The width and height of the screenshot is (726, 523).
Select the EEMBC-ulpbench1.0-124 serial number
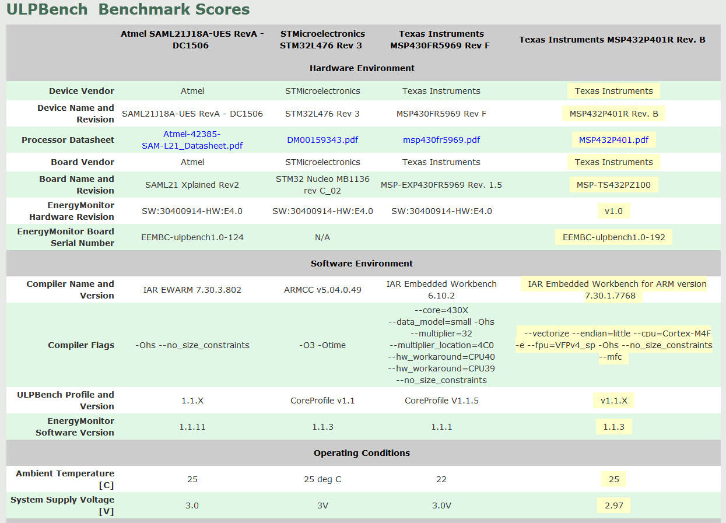coord(192,237)
